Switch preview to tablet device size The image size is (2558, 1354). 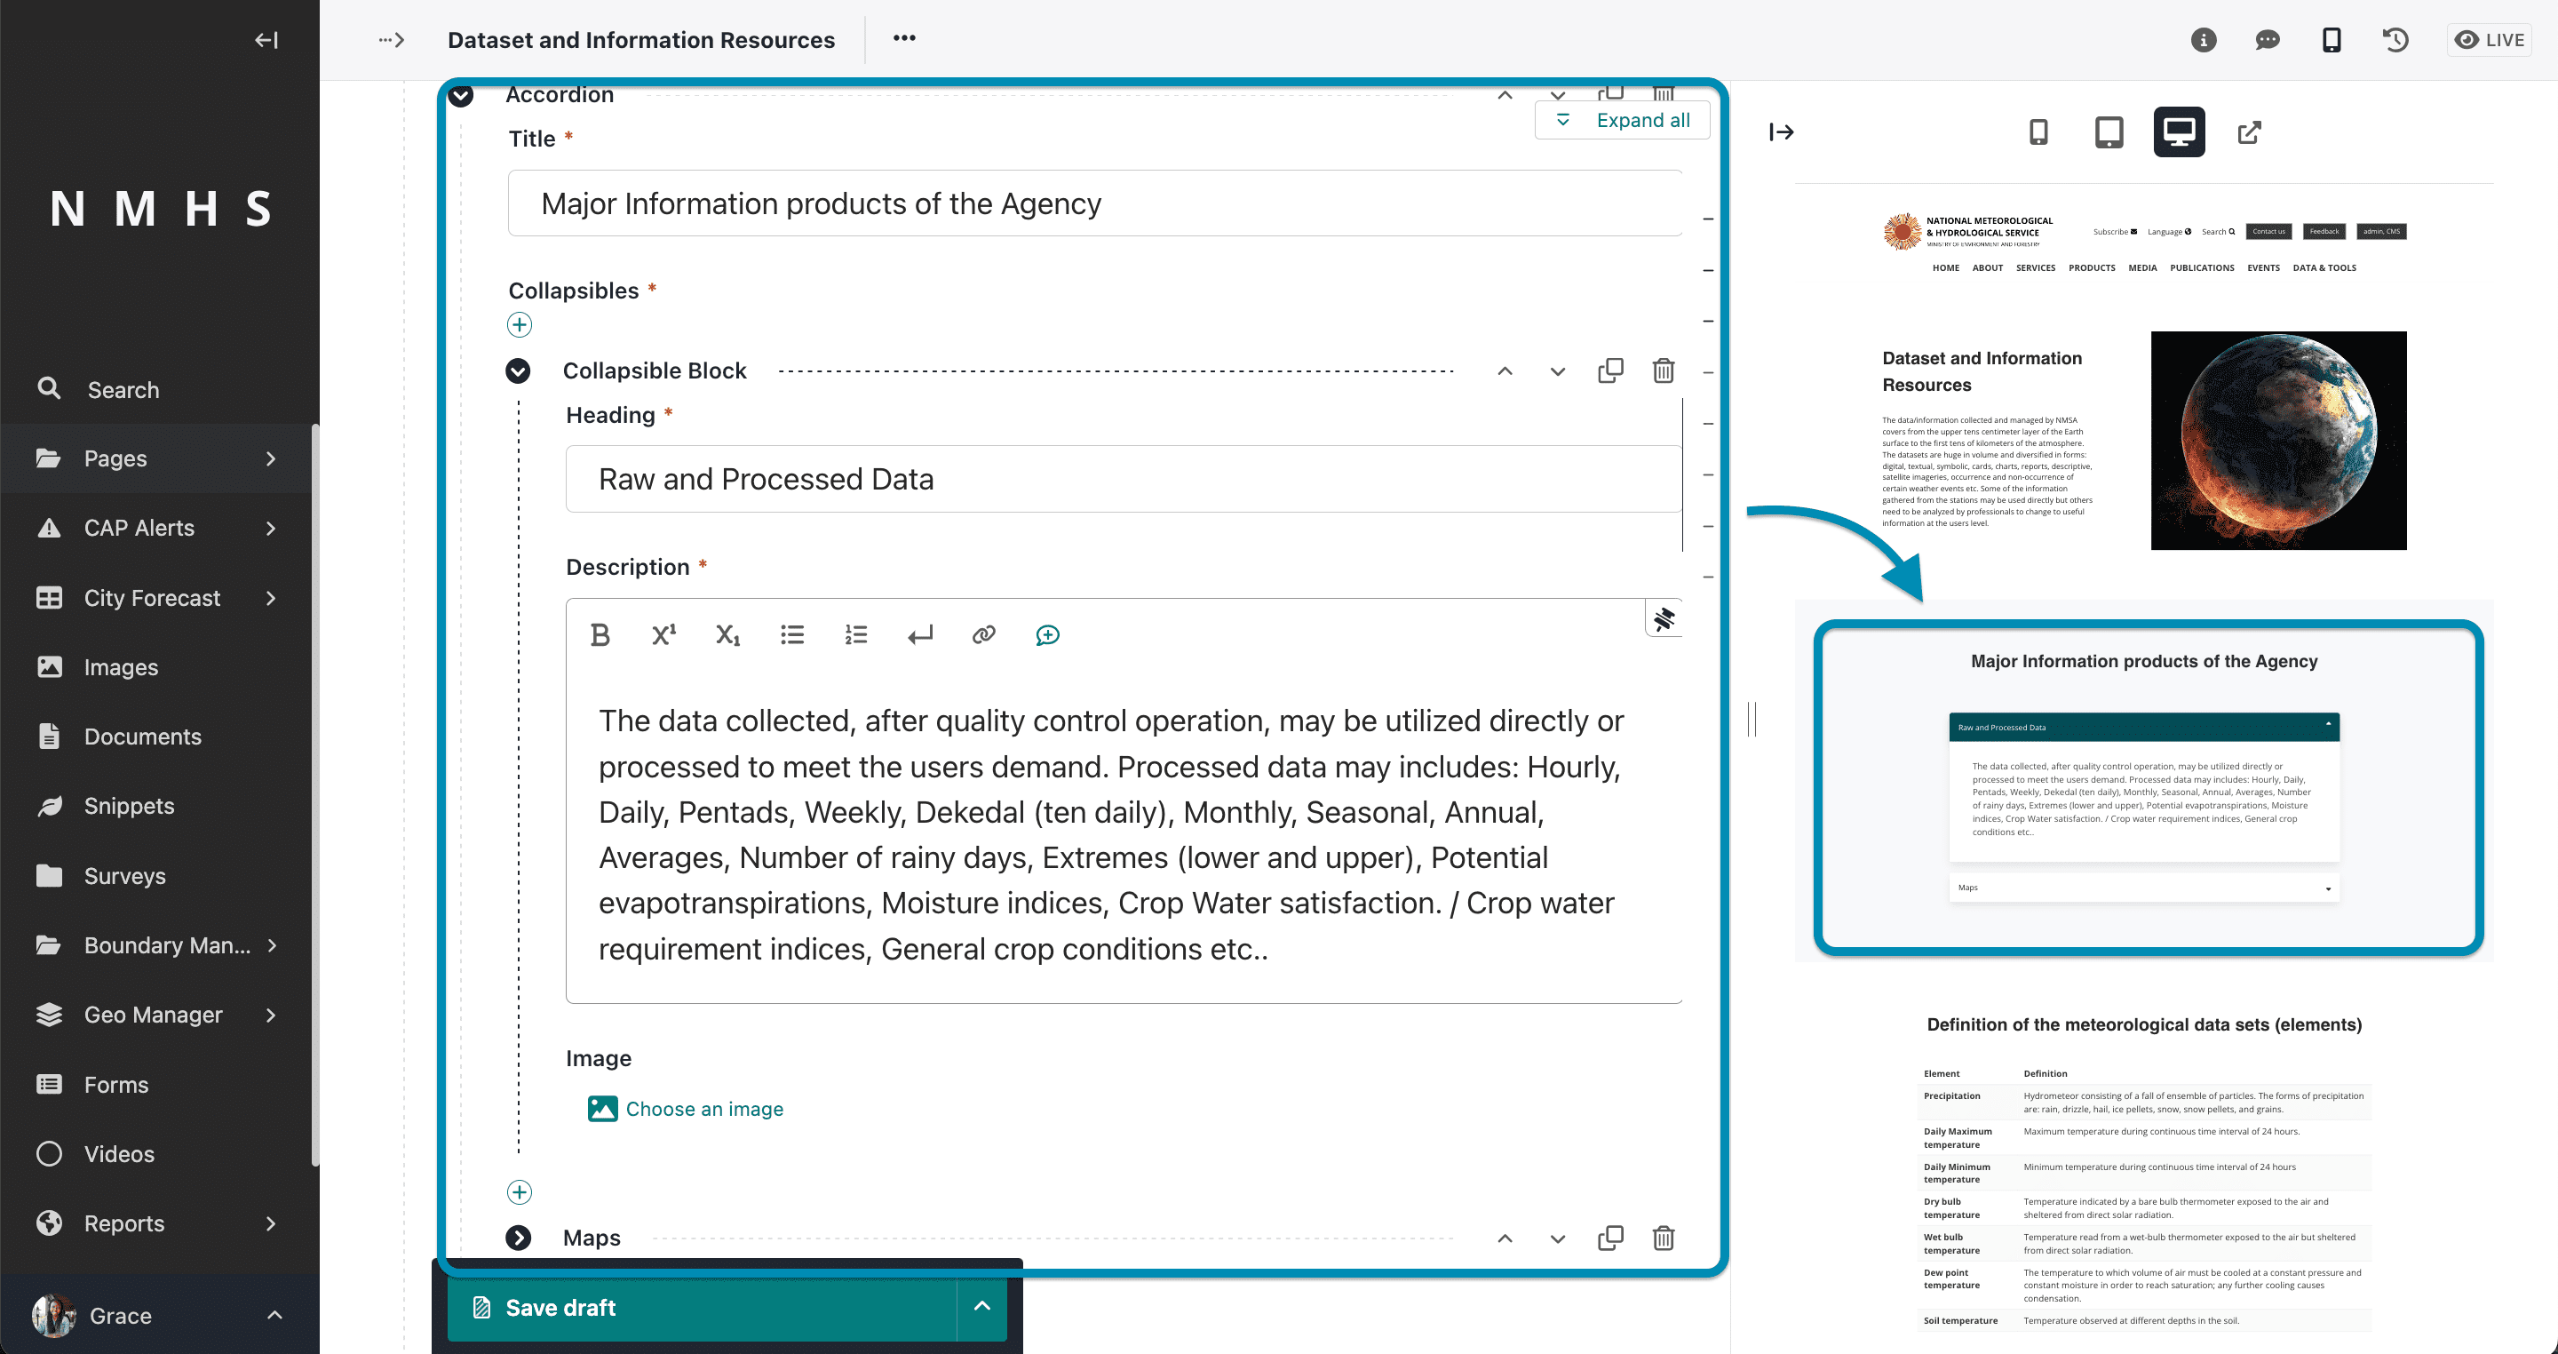click(2109, 132)
